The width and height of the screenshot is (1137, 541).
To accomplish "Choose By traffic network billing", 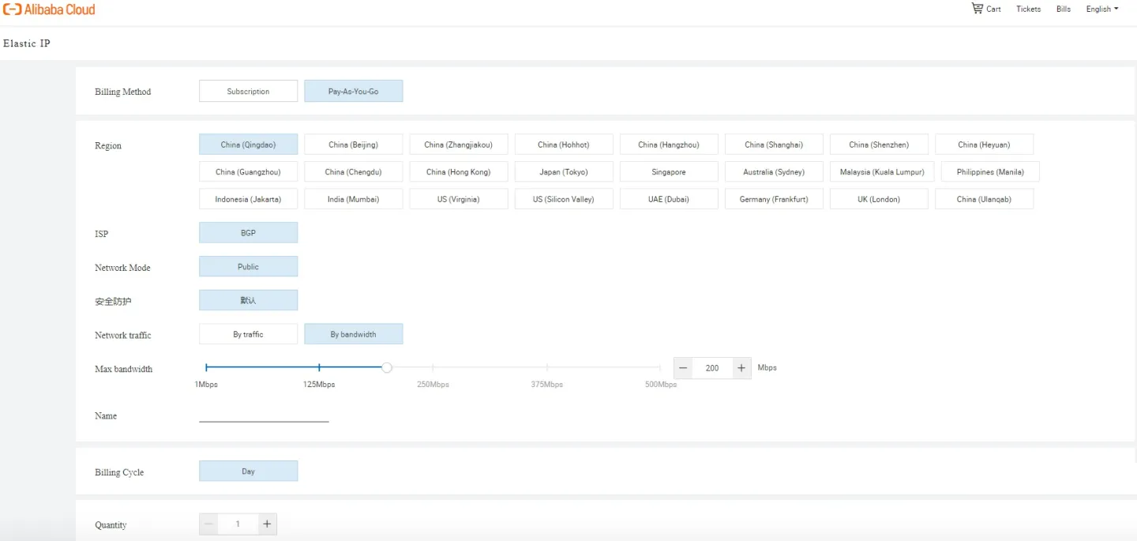I will pyautogui.click(x=248, y=334).
